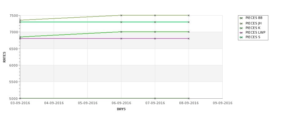The width and height of the screenshot is (299, 131).
Task: Click the 7500 data point on 08-09-2016
Action: 189,15
